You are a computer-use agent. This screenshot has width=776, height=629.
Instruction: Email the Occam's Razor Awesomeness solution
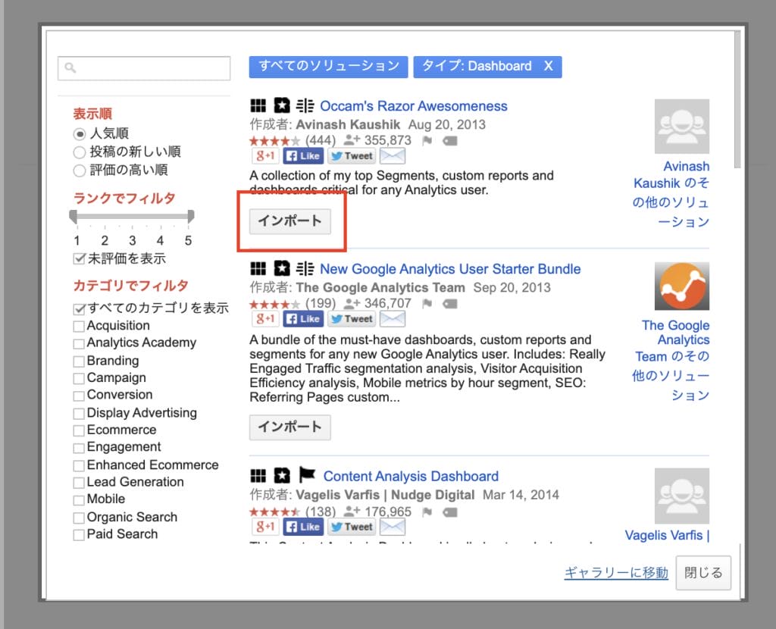(x=393, y=156)
